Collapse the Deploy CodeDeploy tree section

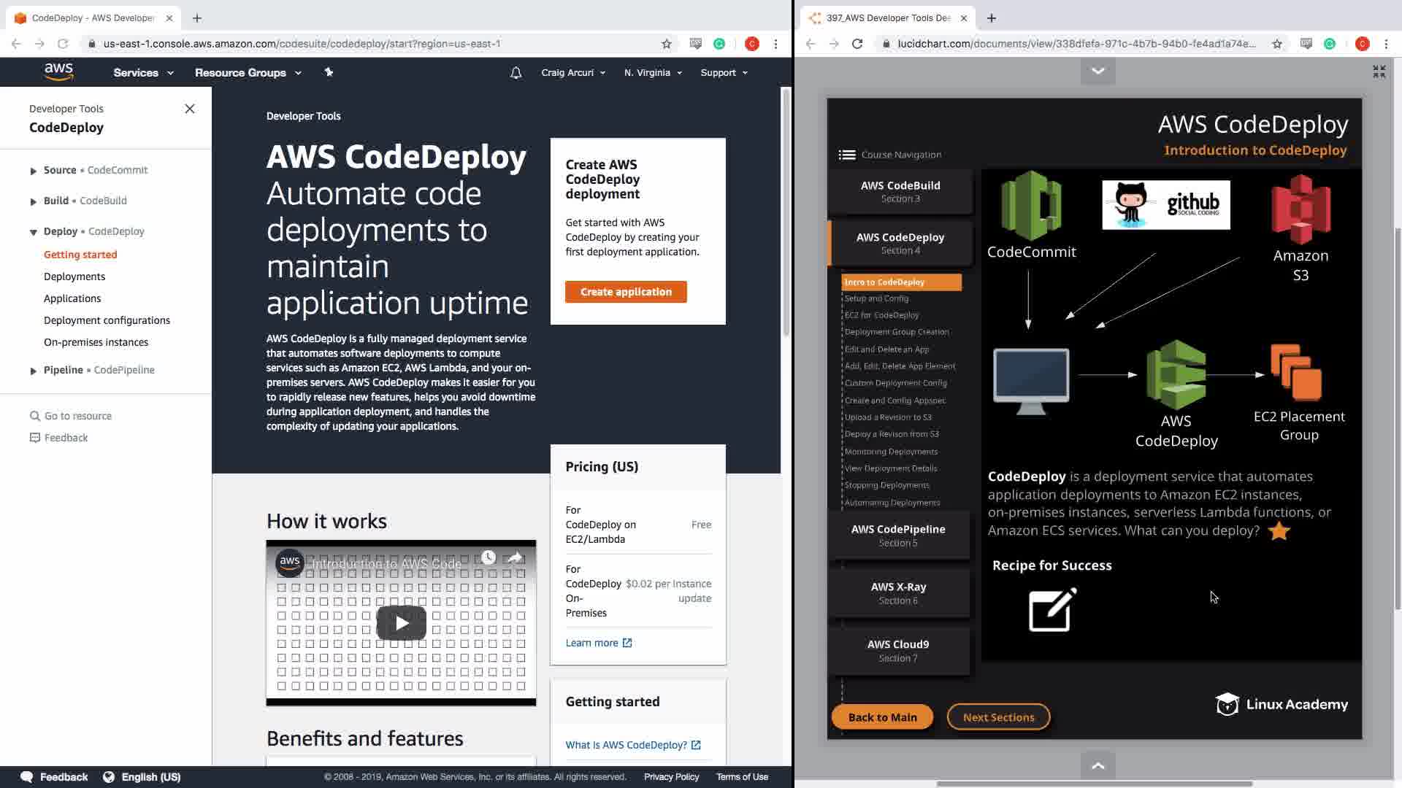point(34,232)
